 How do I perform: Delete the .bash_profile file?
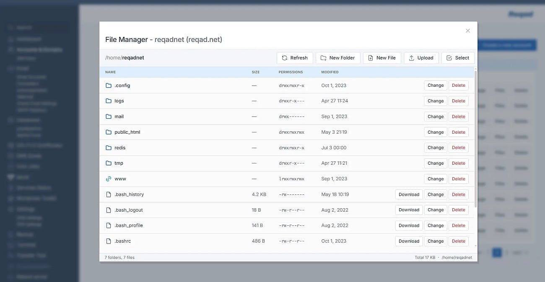click(x=459, y=225)
